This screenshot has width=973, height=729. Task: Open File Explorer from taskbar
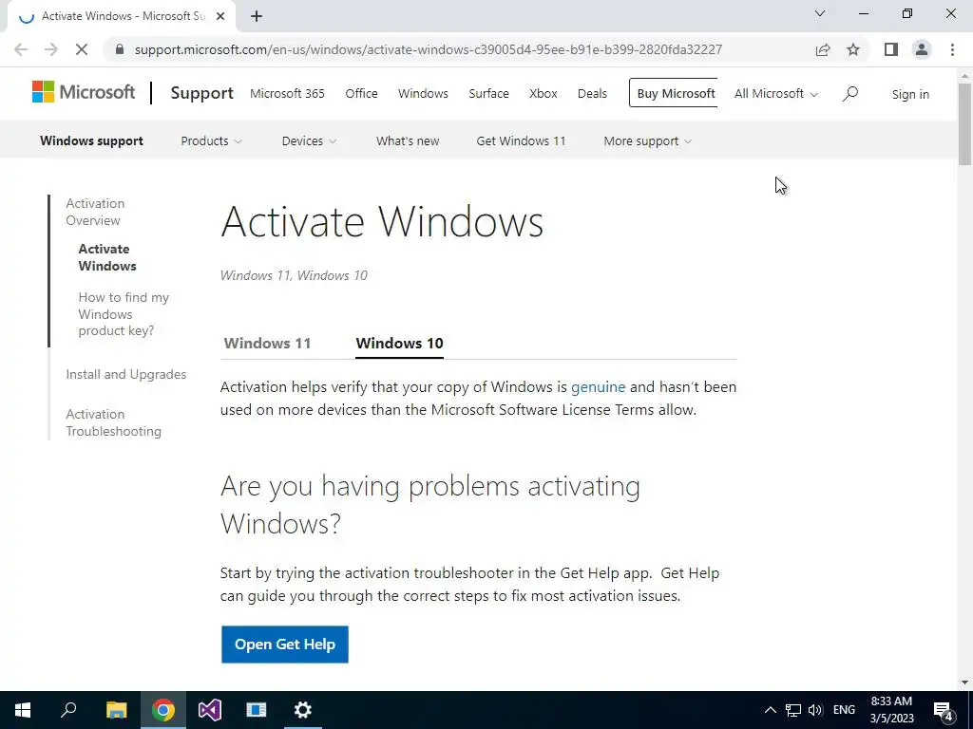click(x=116, y=710)
